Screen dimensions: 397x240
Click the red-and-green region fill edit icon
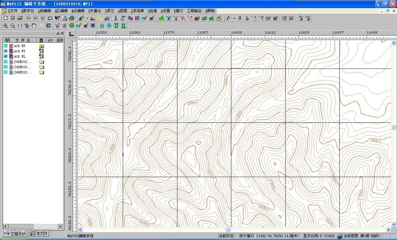pyautogui.click(x=197, y=18)
